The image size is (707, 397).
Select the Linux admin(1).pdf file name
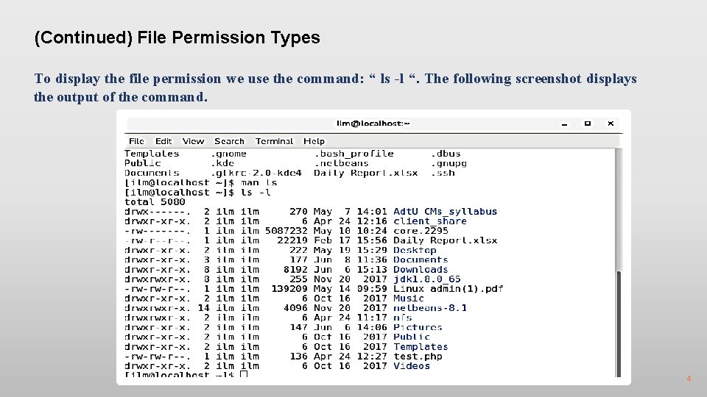[x=449, y=289]
